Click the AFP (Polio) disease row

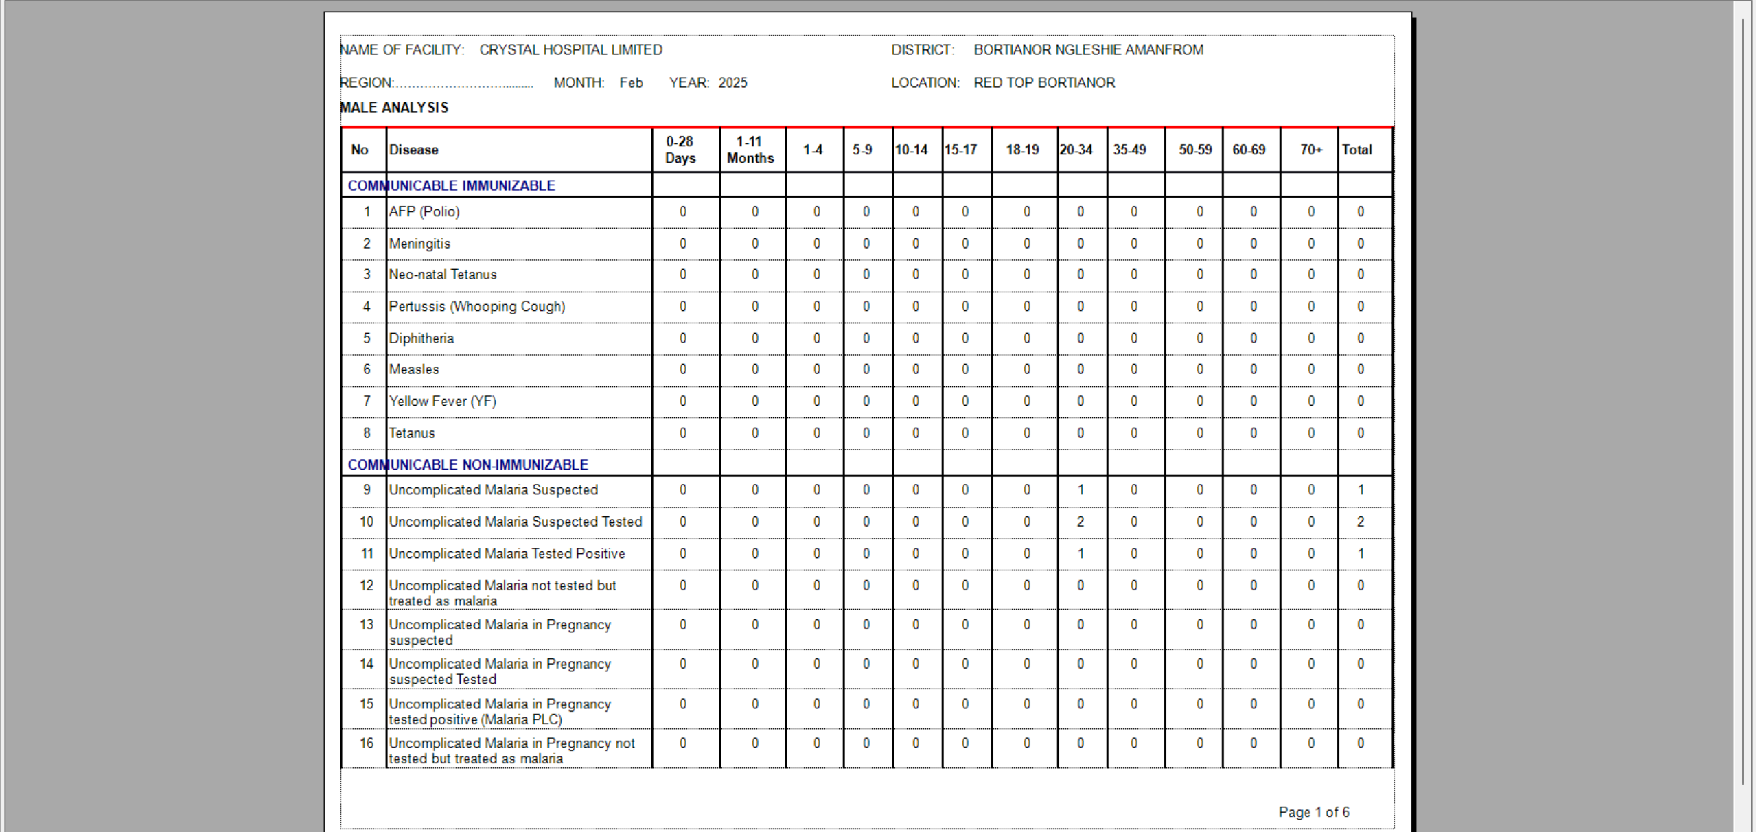(x=424, y=211)
